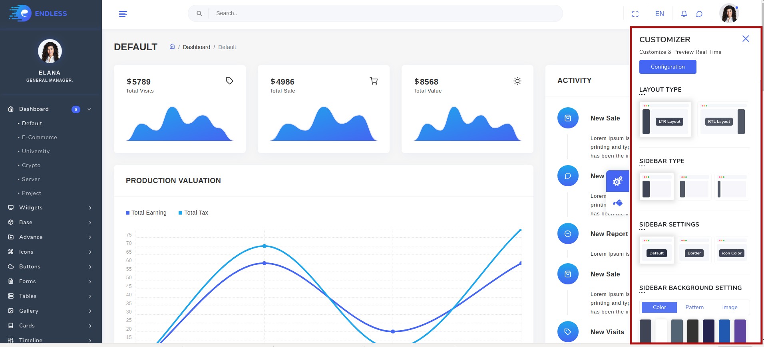The width and height of the screenshot is (764, 347).
Task: Expand the Advance menu arrow
Action: pos(90,237)
